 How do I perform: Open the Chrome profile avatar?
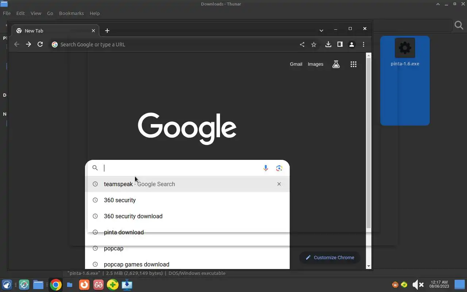click(352, 44)
